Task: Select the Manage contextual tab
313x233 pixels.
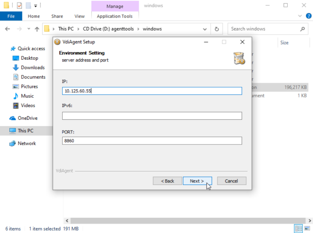Action: (x=115, y=6)
